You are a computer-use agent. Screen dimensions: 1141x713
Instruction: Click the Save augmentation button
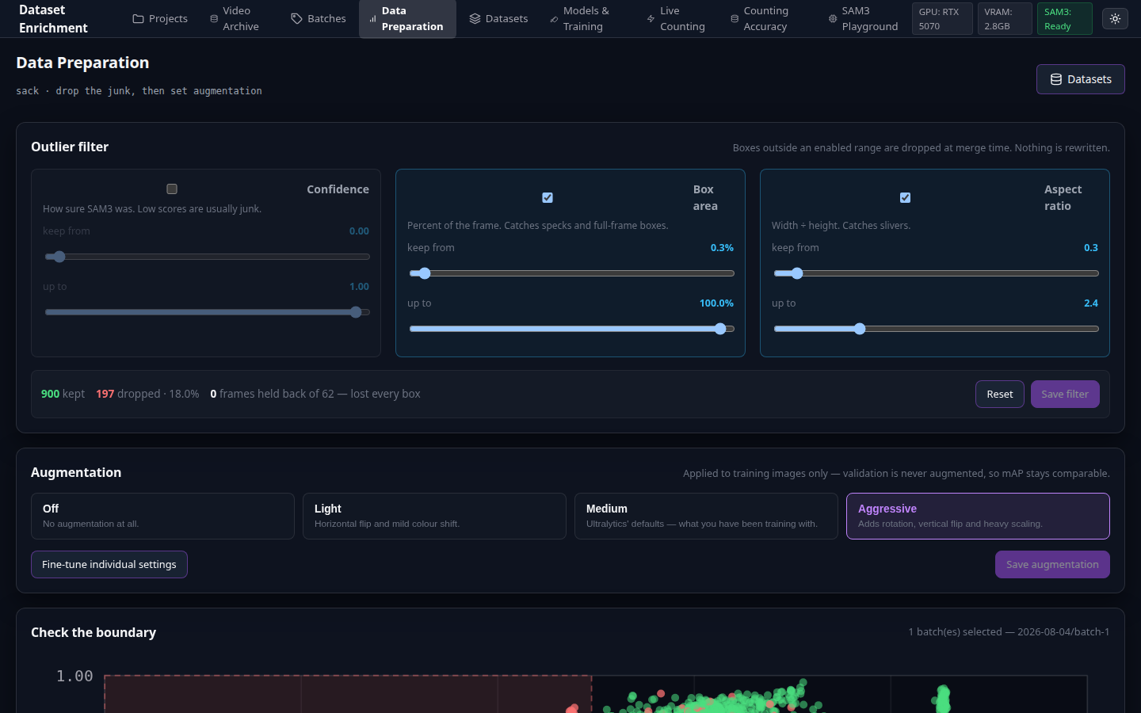(x=1052, y=565)
